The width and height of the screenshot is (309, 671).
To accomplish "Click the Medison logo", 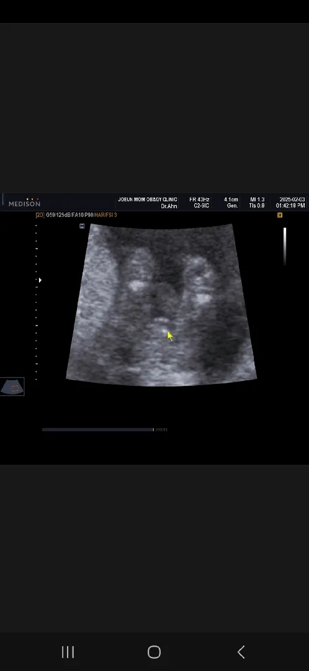I will click(x=24, y=203).
